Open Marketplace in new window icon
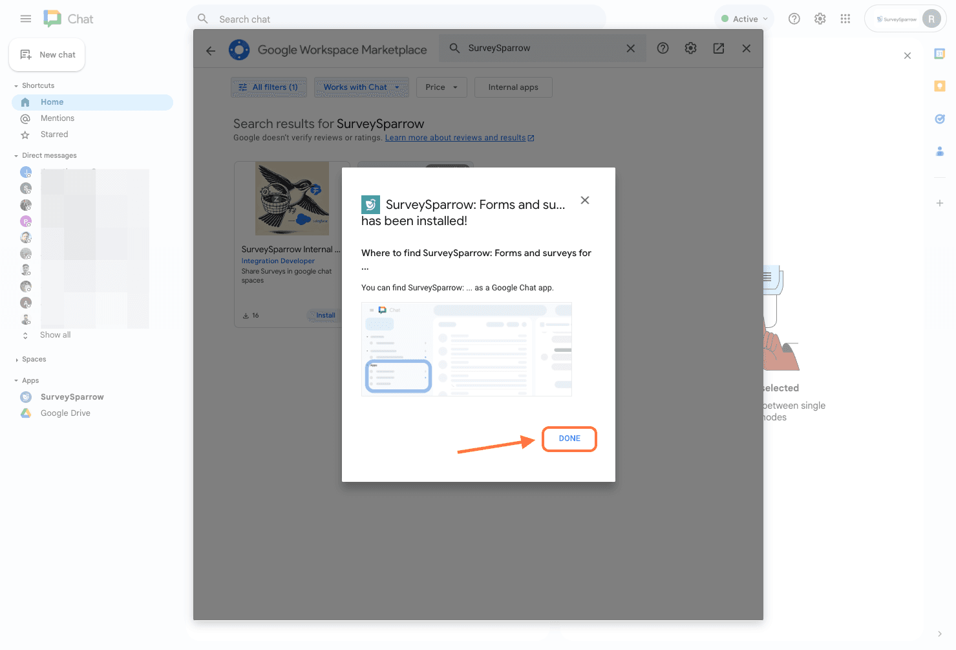Image resolution: width=956 pixels, height=650 pixels. pos(718,49)
